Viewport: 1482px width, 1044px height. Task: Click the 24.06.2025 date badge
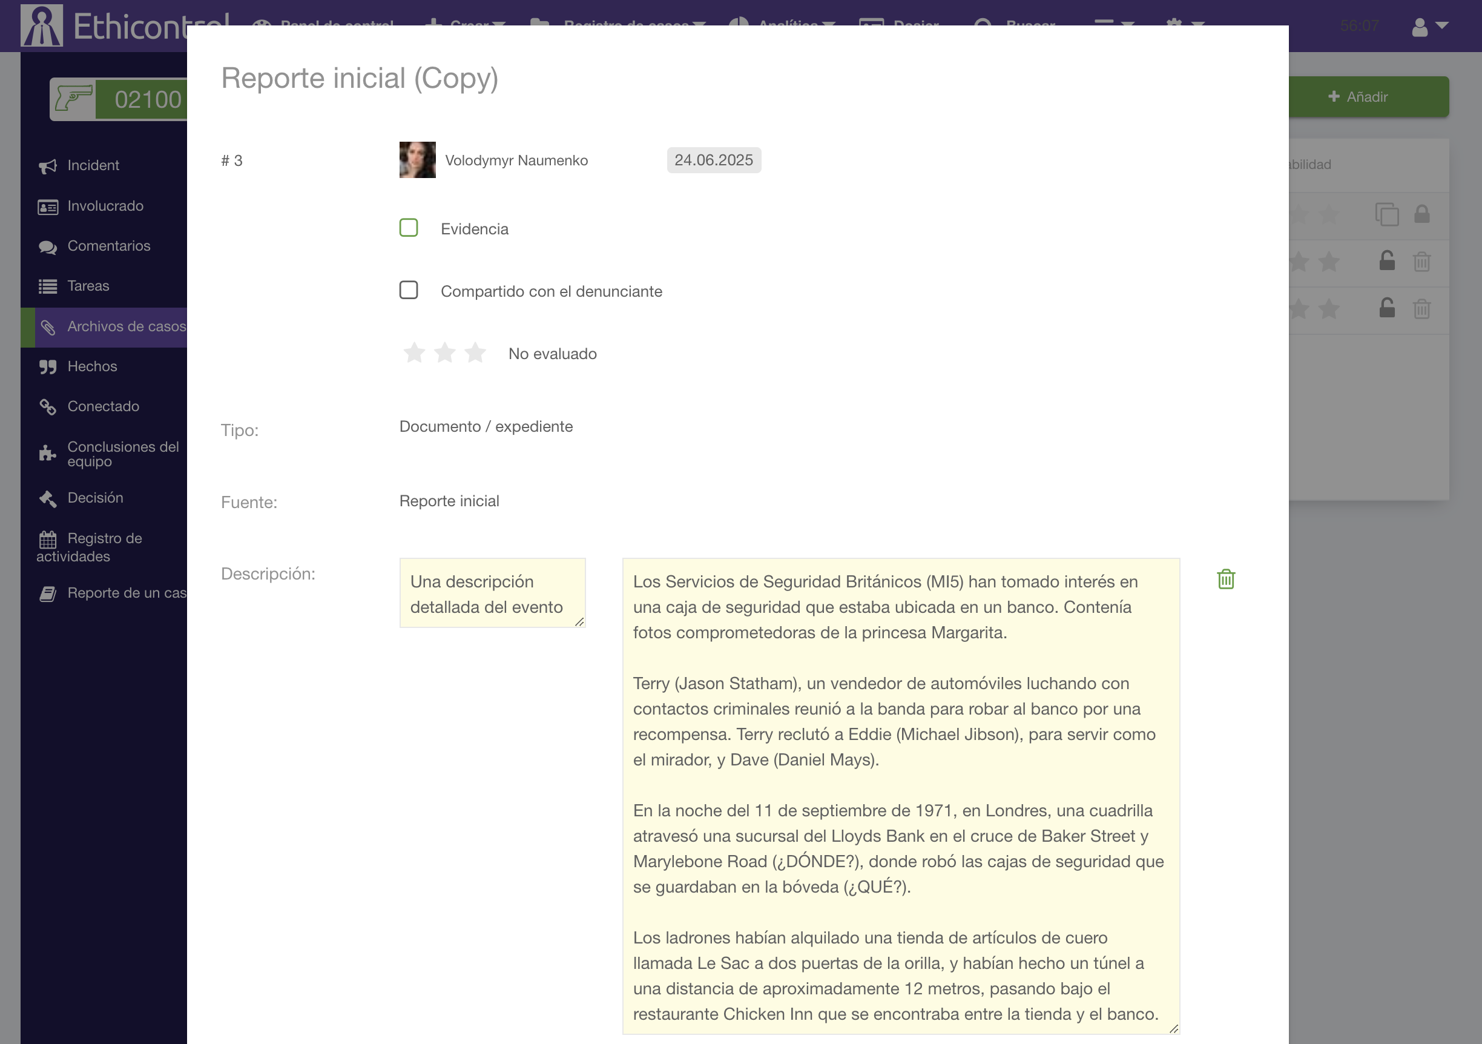point(713,160)
